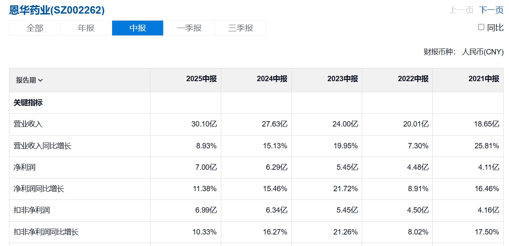This screenshot has height=246, width=509.
Task: Open the 一季报 tab
Action: tap(189, 28)
